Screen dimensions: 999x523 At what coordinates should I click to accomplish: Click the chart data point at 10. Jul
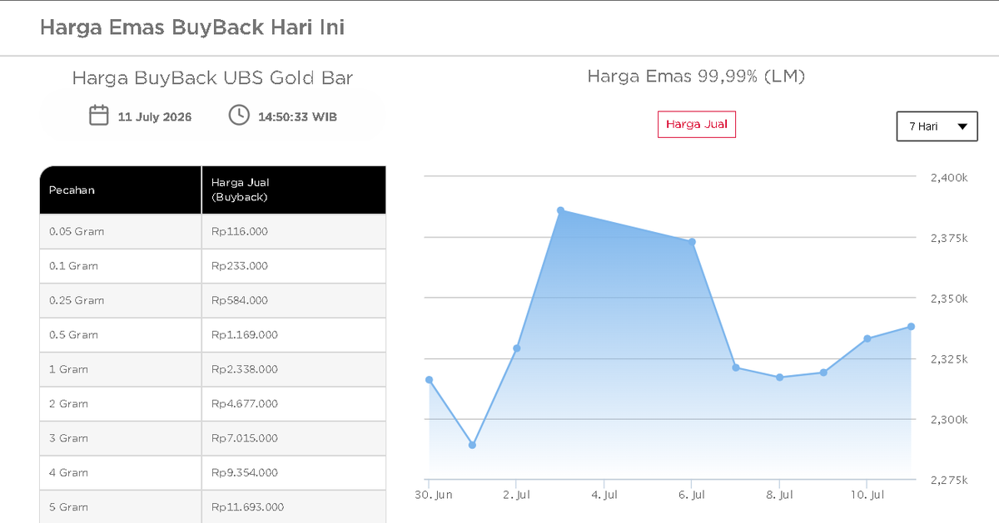[x=867, y=338]
